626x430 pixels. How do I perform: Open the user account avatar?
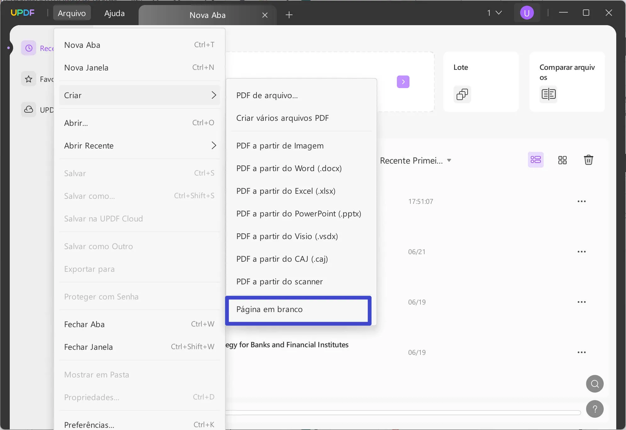pos(527,13)
